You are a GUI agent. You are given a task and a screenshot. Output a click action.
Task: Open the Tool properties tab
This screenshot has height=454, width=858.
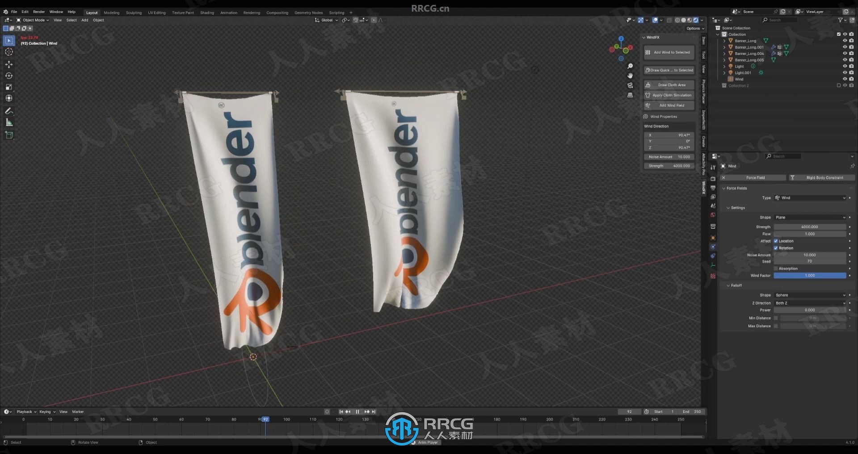click(713, 167)
